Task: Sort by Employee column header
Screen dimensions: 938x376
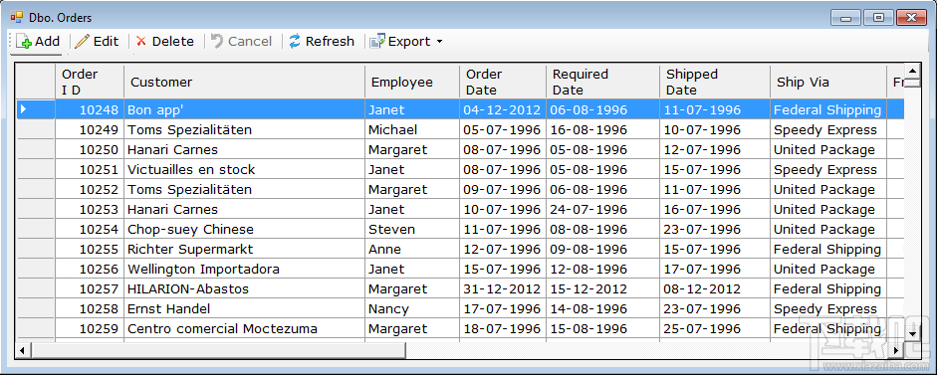Action: coord(412,82)
